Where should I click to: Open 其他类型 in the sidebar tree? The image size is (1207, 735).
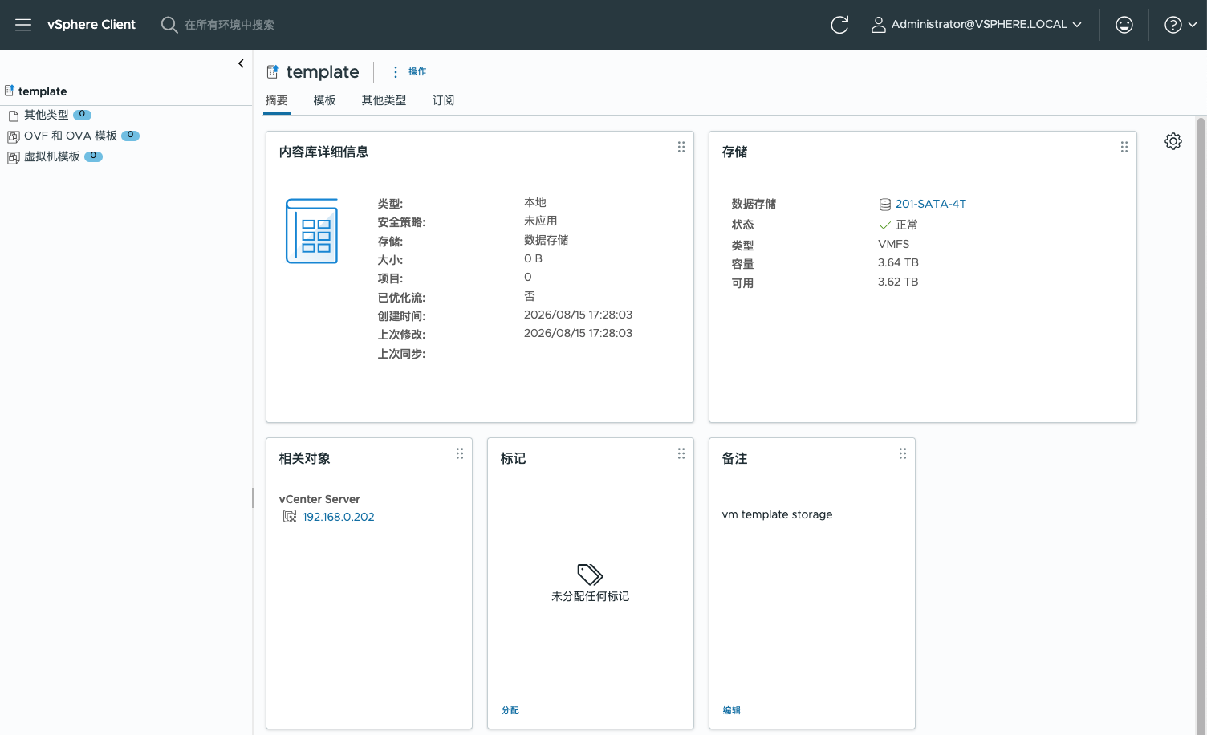[x=47, y=115]
